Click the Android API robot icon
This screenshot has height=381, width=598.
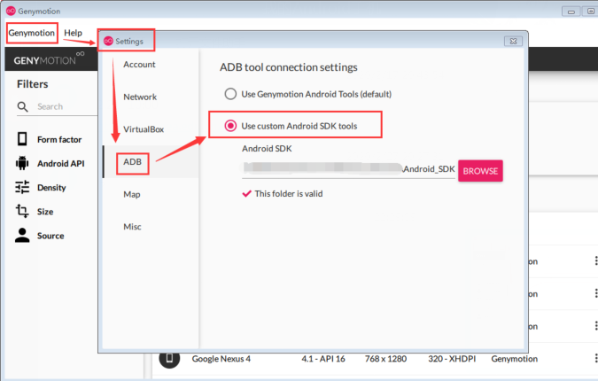click(x=22, y=163)
